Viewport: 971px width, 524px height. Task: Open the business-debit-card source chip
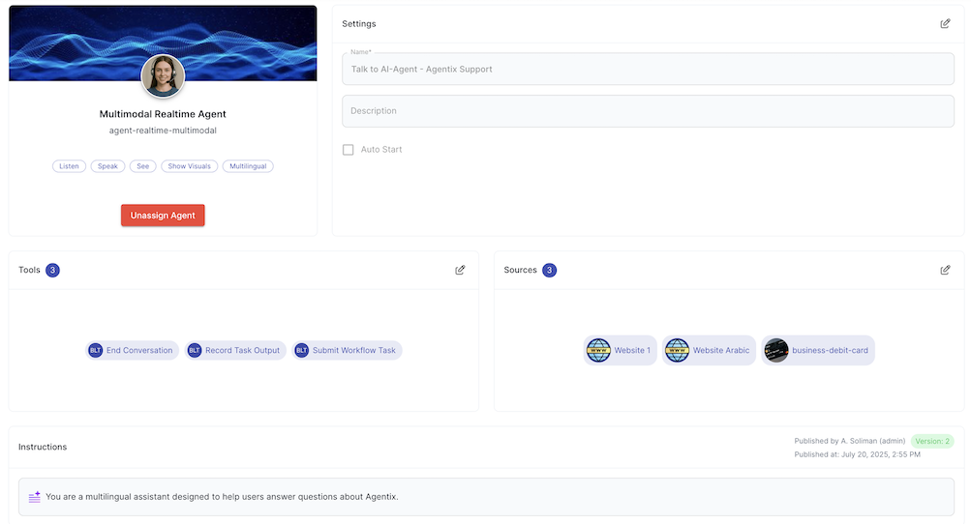pos(818,350)
